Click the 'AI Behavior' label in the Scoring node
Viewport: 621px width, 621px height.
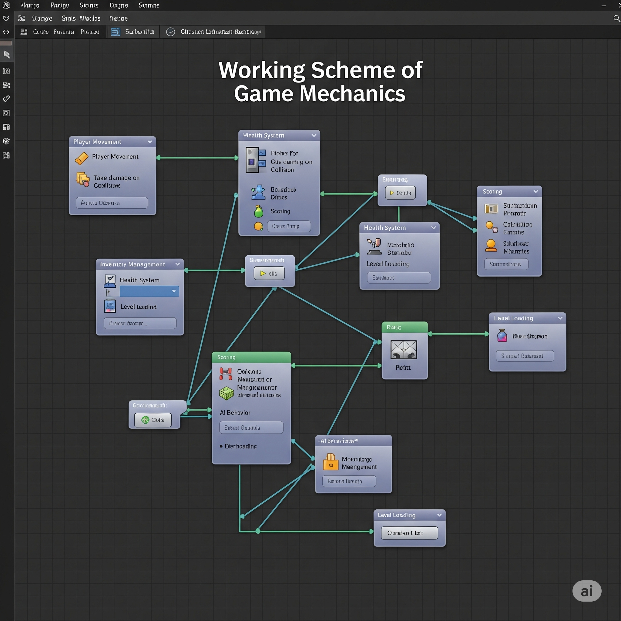click(x=235, y=413)
